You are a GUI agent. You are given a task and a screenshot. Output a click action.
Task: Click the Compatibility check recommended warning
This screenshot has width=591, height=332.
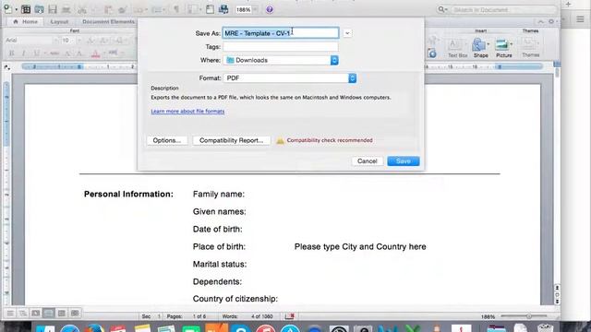tap(324, 140)
